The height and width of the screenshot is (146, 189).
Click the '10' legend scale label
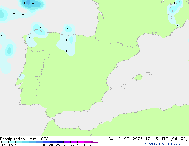[37, 145]
